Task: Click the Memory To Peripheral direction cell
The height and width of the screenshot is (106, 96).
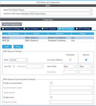Action: [x=60, y=38]
